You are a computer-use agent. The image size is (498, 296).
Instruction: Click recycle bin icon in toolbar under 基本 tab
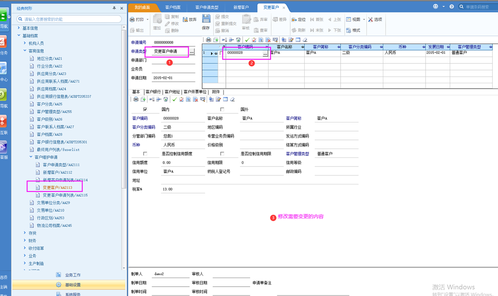(x=165, y=99)
